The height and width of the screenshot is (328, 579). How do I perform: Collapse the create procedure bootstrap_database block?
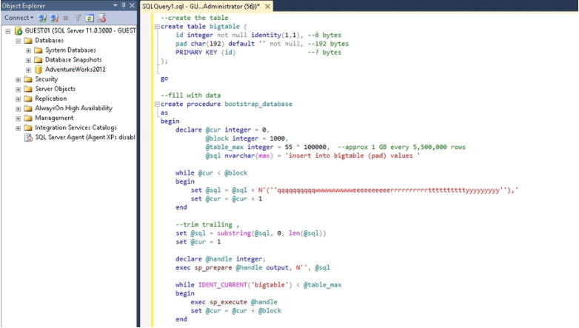click(x=157, y=104)
